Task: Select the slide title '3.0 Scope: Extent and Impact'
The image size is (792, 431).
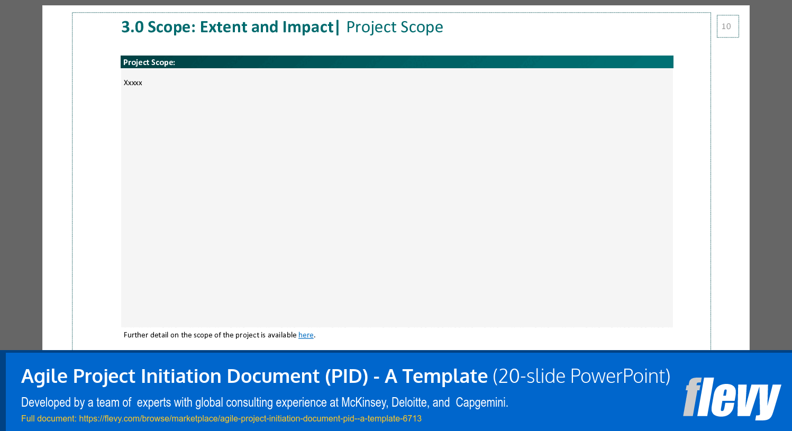Action: [x=227, y=27]
